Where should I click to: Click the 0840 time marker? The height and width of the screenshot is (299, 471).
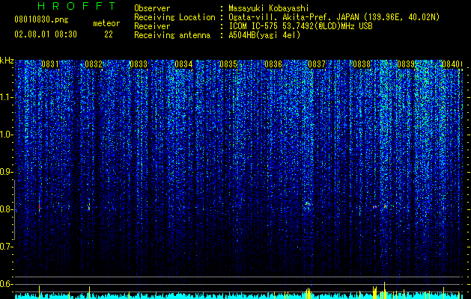(451, 64)
